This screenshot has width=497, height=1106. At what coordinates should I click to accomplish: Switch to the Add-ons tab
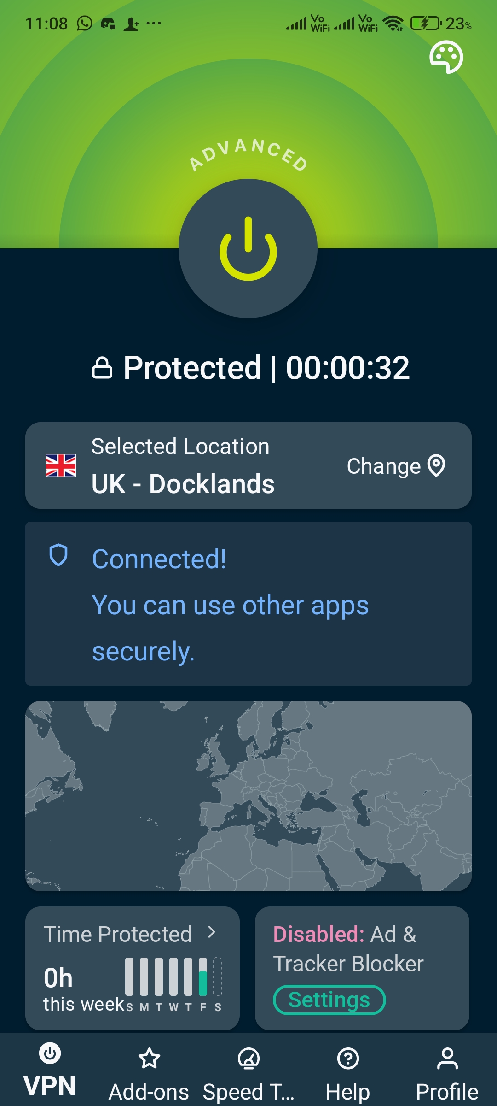click(149, 1073)
